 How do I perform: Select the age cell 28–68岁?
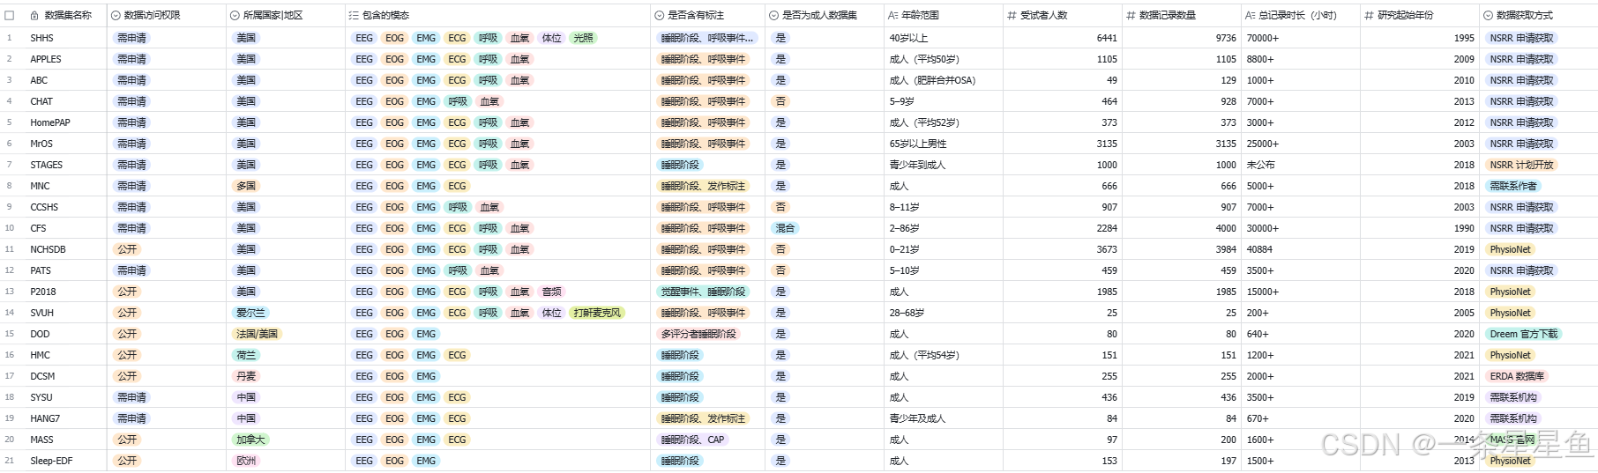944,313
